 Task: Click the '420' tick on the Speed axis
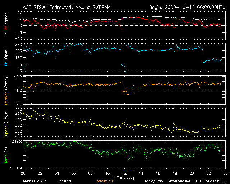[19, 114]
